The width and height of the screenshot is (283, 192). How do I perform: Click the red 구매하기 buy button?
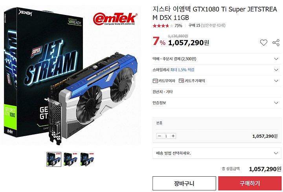pos(250,183)
